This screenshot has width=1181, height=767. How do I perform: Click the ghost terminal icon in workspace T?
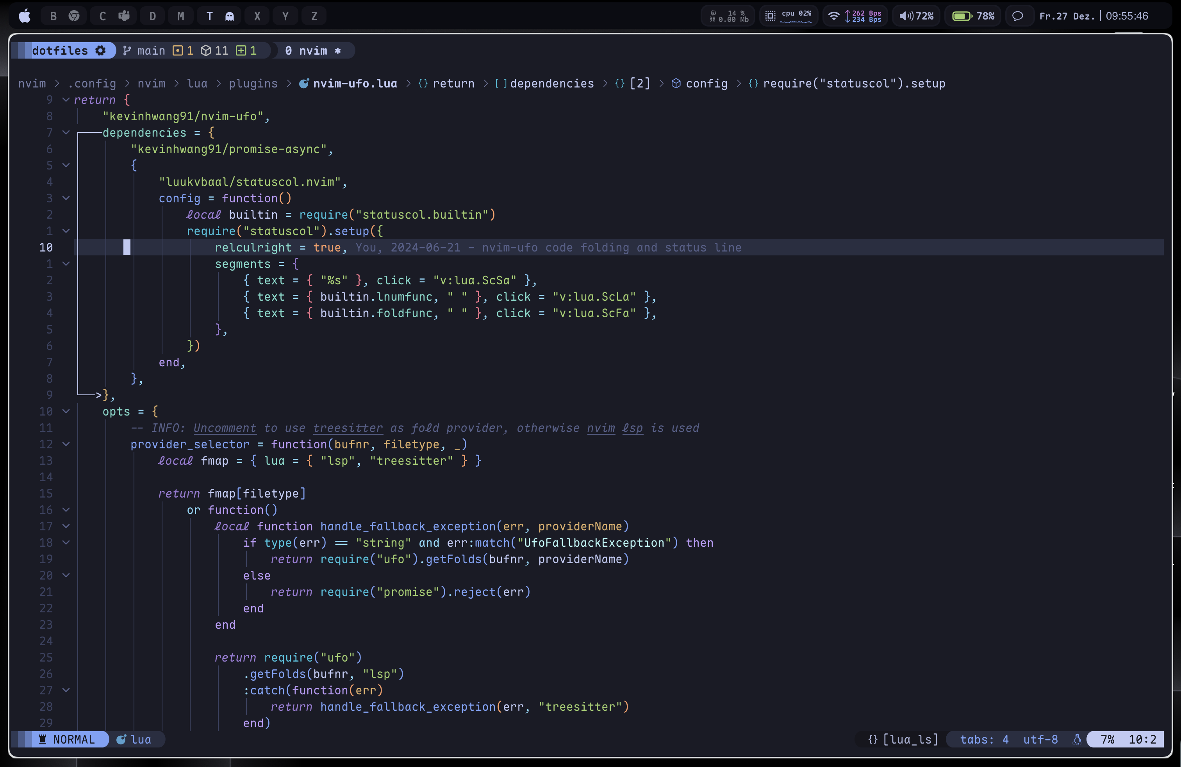click(229, 16)
